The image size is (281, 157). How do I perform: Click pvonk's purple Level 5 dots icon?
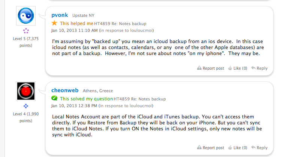26,31
